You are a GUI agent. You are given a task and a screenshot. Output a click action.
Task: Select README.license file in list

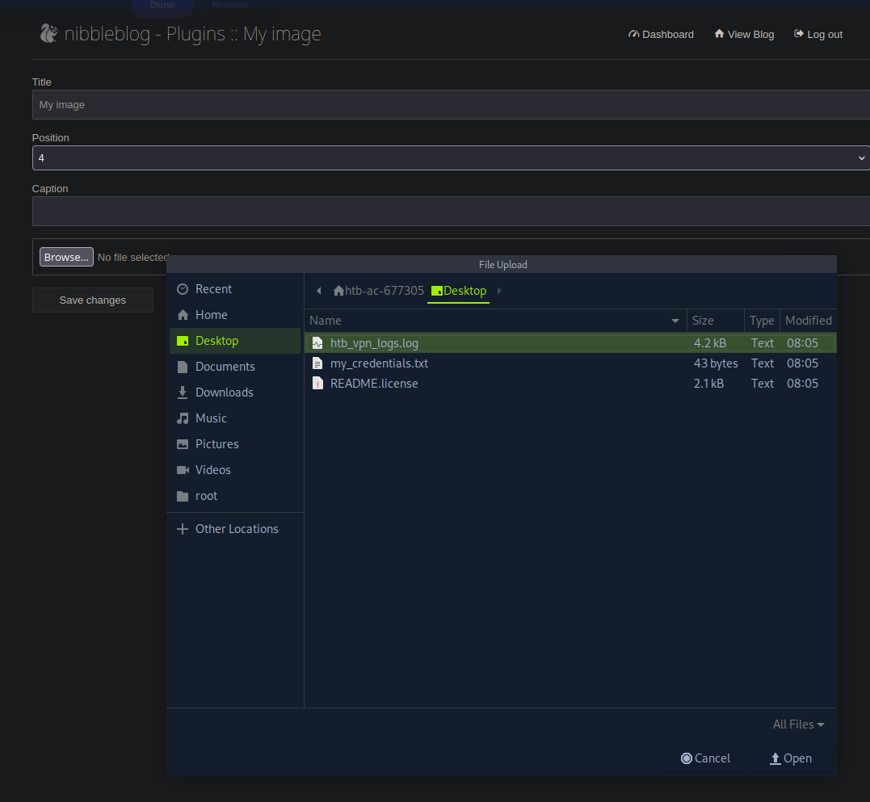(374, 384)
